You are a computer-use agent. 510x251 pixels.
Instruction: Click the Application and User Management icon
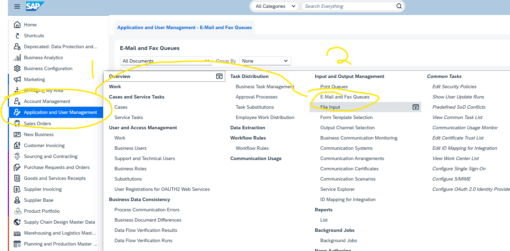(x=17, y=112)
